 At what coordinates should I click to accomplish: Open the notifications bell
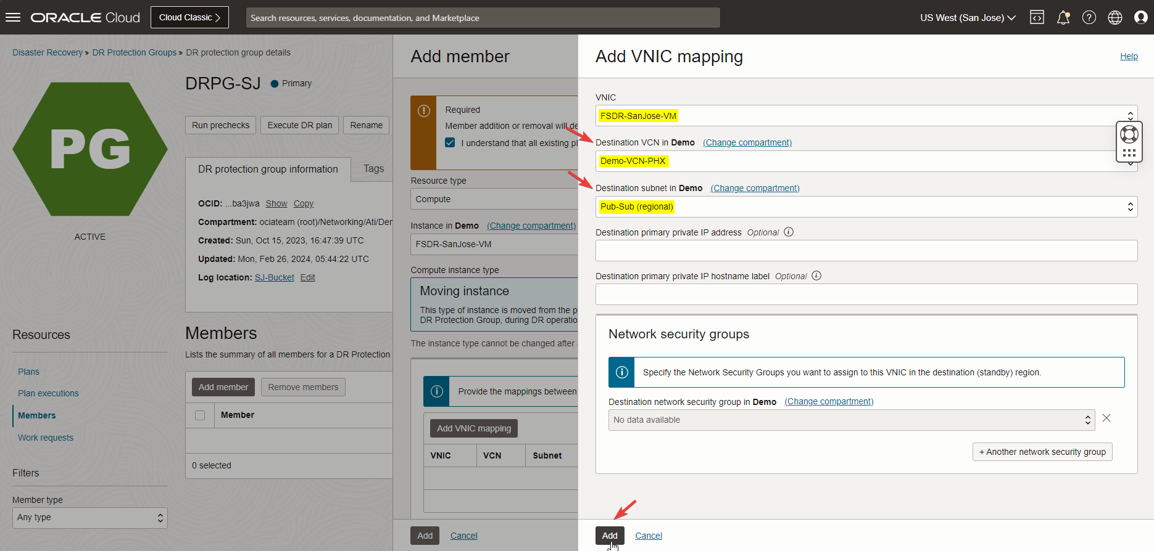(x=1063, y=17)
